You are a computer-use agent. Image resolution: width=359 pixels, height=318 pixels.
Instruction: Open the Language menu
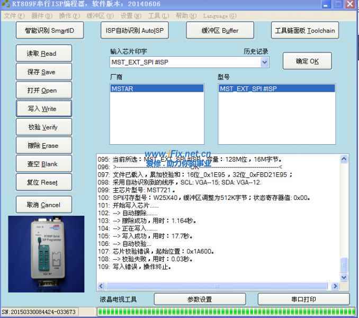(220, 16)
